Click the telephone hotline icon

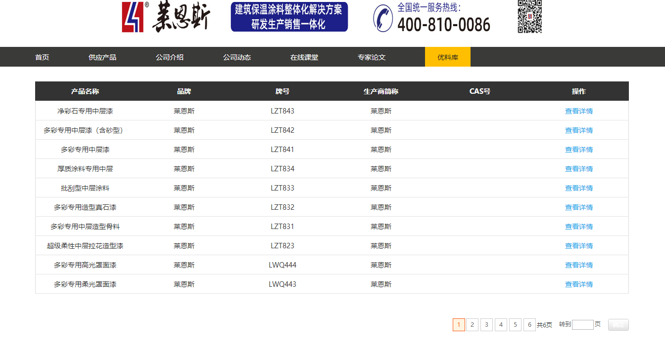coord(383,18)
